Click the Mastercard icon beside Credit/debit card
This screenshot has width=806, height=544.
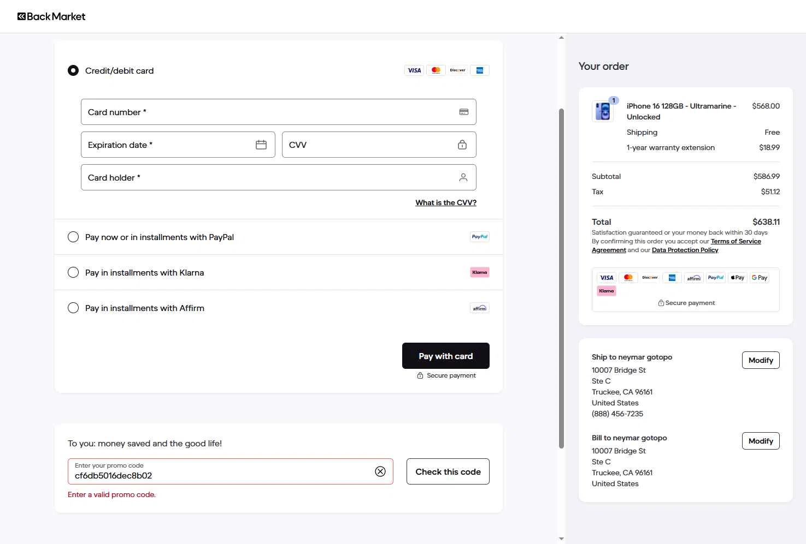[436, 70]
